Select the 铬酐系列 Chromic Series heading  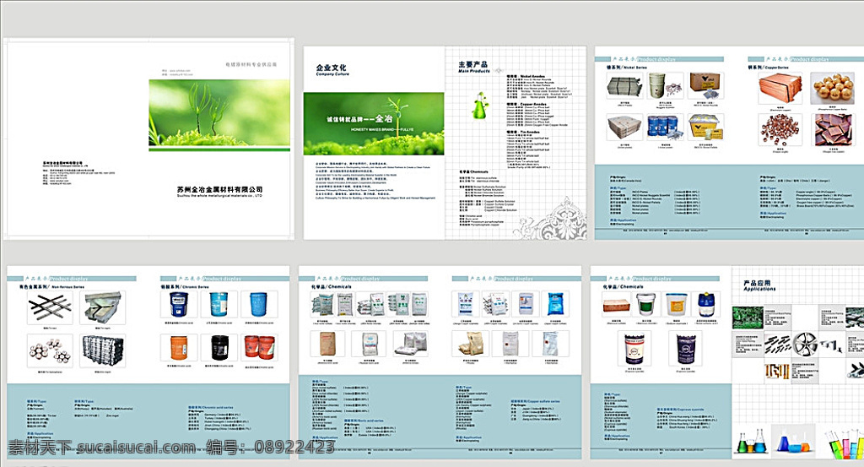[x=185, y=287]
